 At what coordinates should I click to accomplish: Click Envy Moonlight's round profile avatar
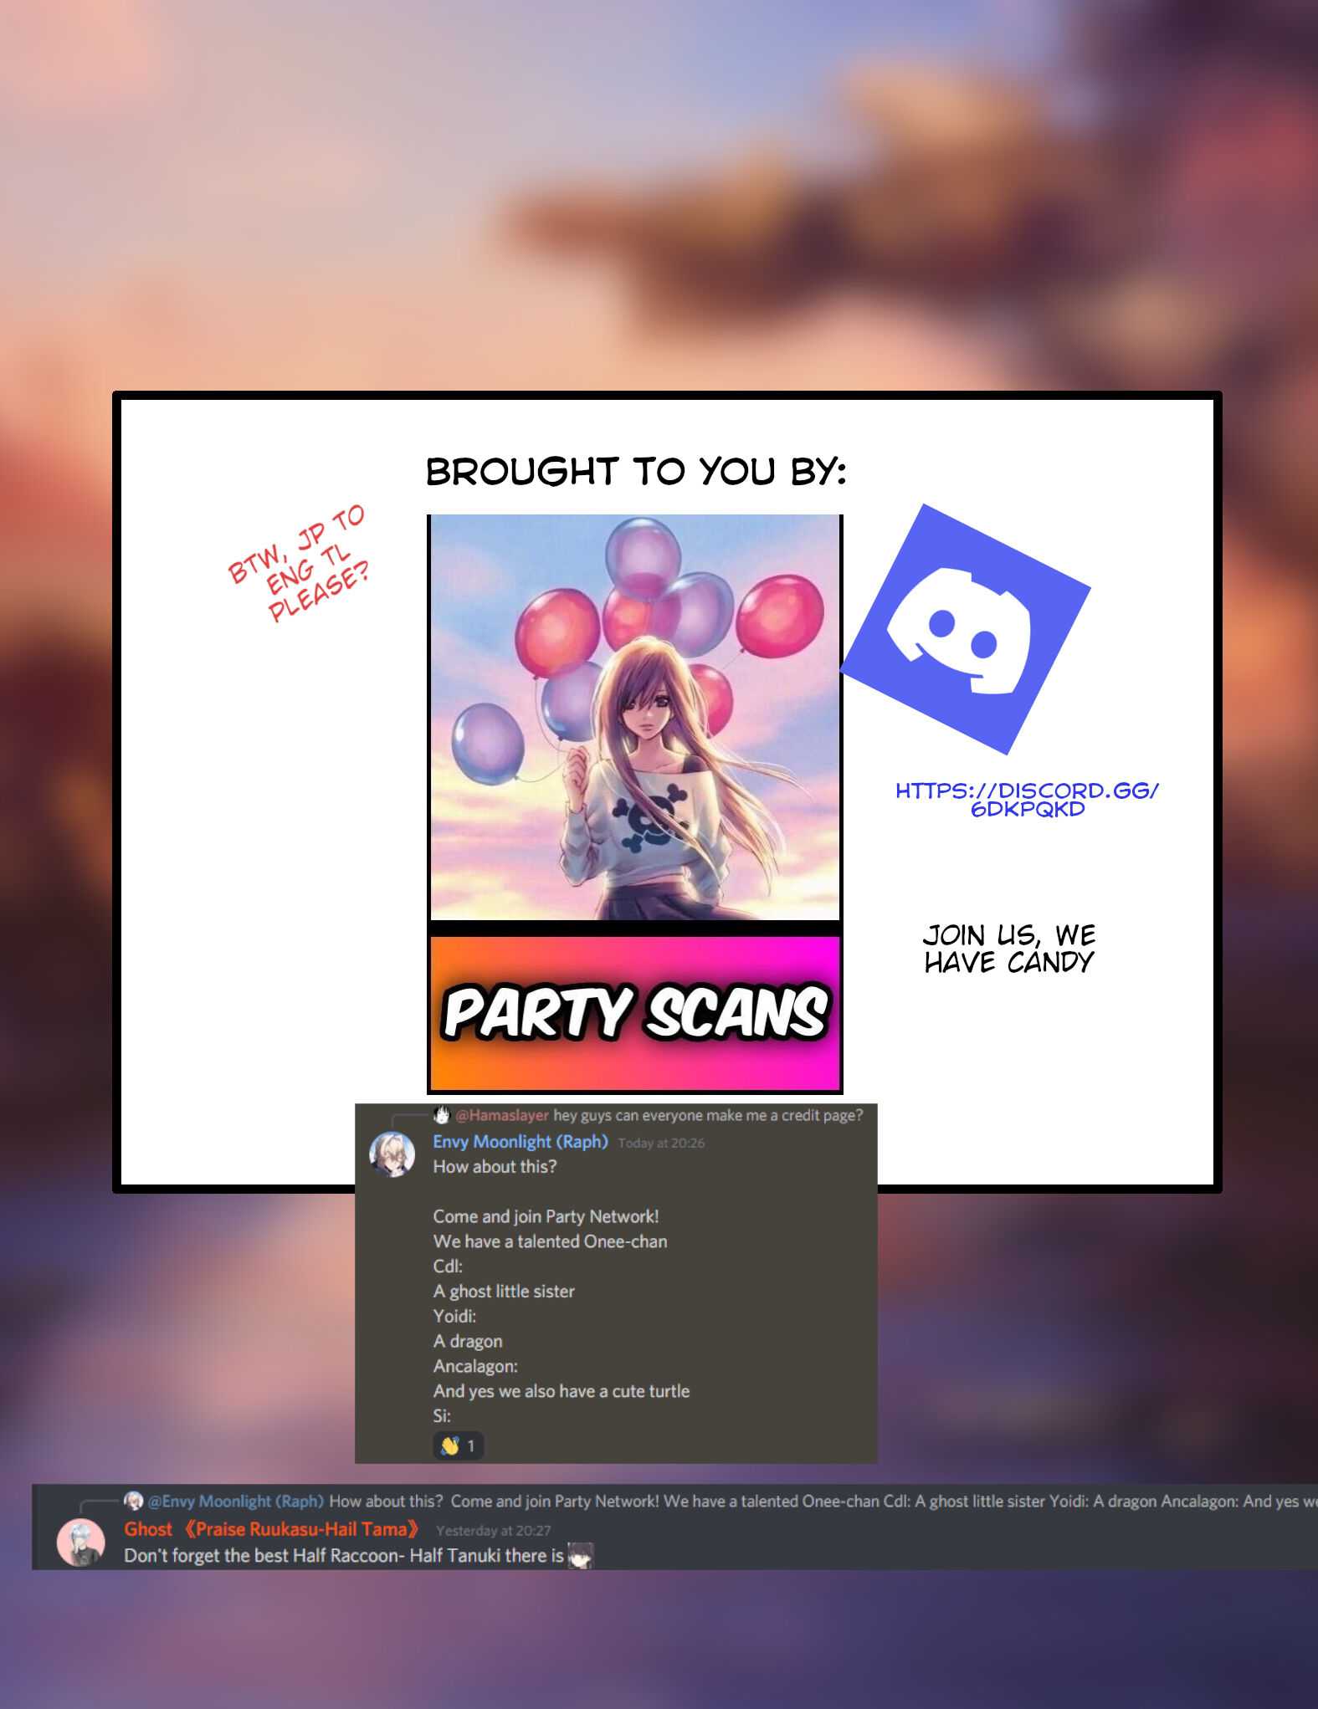392,1154
